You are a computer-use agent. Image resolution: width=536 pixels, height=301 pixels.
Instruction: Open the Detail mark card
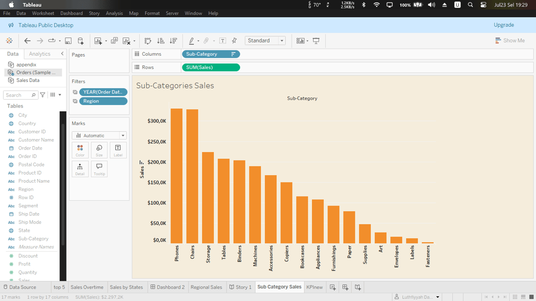(x=80, y=169)
